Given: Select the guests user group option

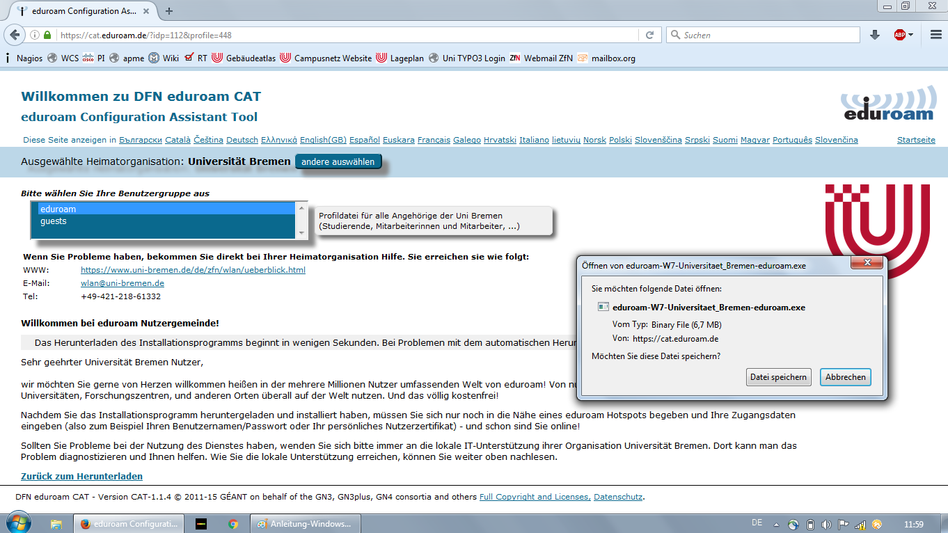Looking at the screenshot, I should [x=54, y=221].
